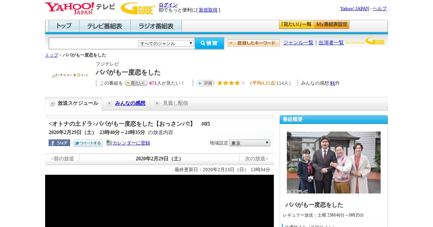Open the Yahoo! JAPAN テレビ logo
The width and height of the screenshot is (433, 227).
[80, 8]
